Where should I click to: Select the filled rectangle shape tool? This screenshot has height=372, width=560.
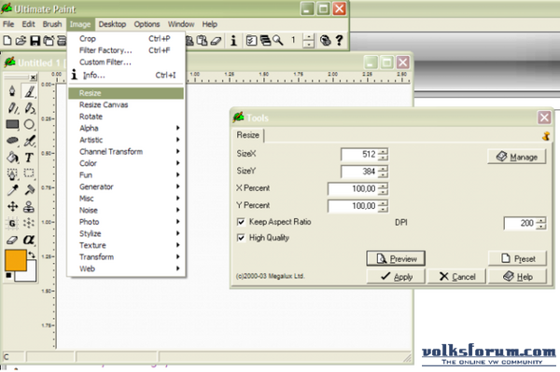(12, 124)
